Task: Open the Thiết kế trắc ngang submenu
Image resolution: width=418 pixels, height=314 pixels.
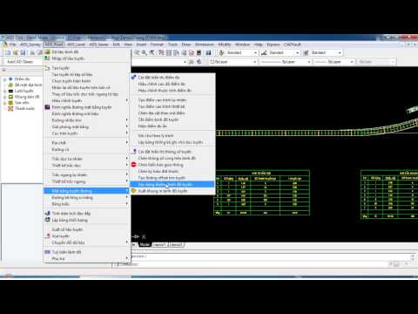Action: tap(86, 181)
